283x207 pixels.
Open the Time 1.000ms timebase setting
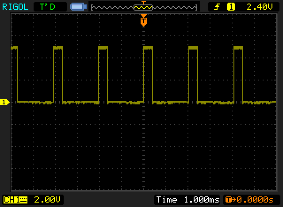[187, 199]
